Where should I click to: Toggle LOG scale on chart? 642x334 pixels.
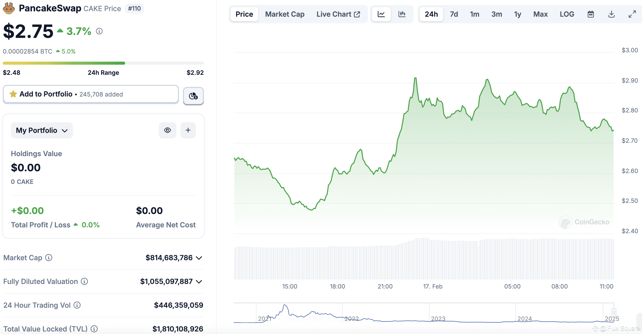(x=567, y=14)
